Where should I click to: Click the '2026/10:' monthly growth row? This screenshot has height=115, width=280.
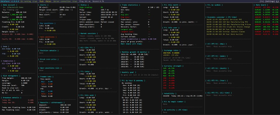point(134,54)
